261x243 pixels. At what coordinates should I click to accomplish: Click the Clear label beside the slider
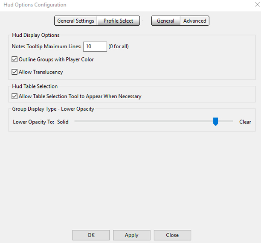tap(245, 122)
